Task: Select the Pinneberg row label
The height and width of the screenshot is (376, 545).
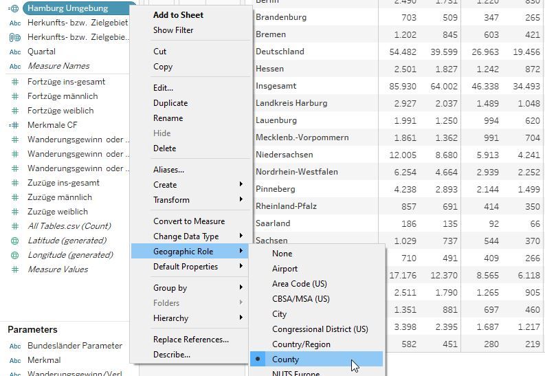Action: click(275, 189)
